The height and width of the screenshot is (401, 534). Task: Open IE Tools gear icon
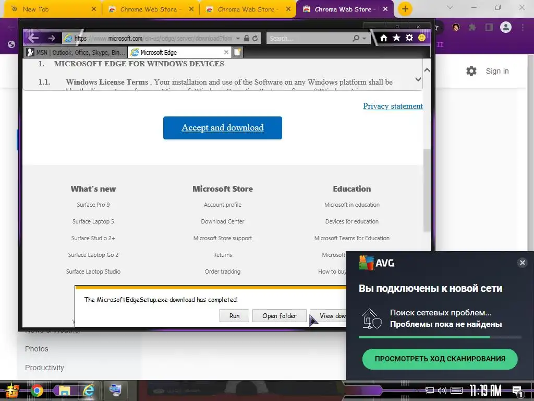pyautogui.click(x=409, y=38)
